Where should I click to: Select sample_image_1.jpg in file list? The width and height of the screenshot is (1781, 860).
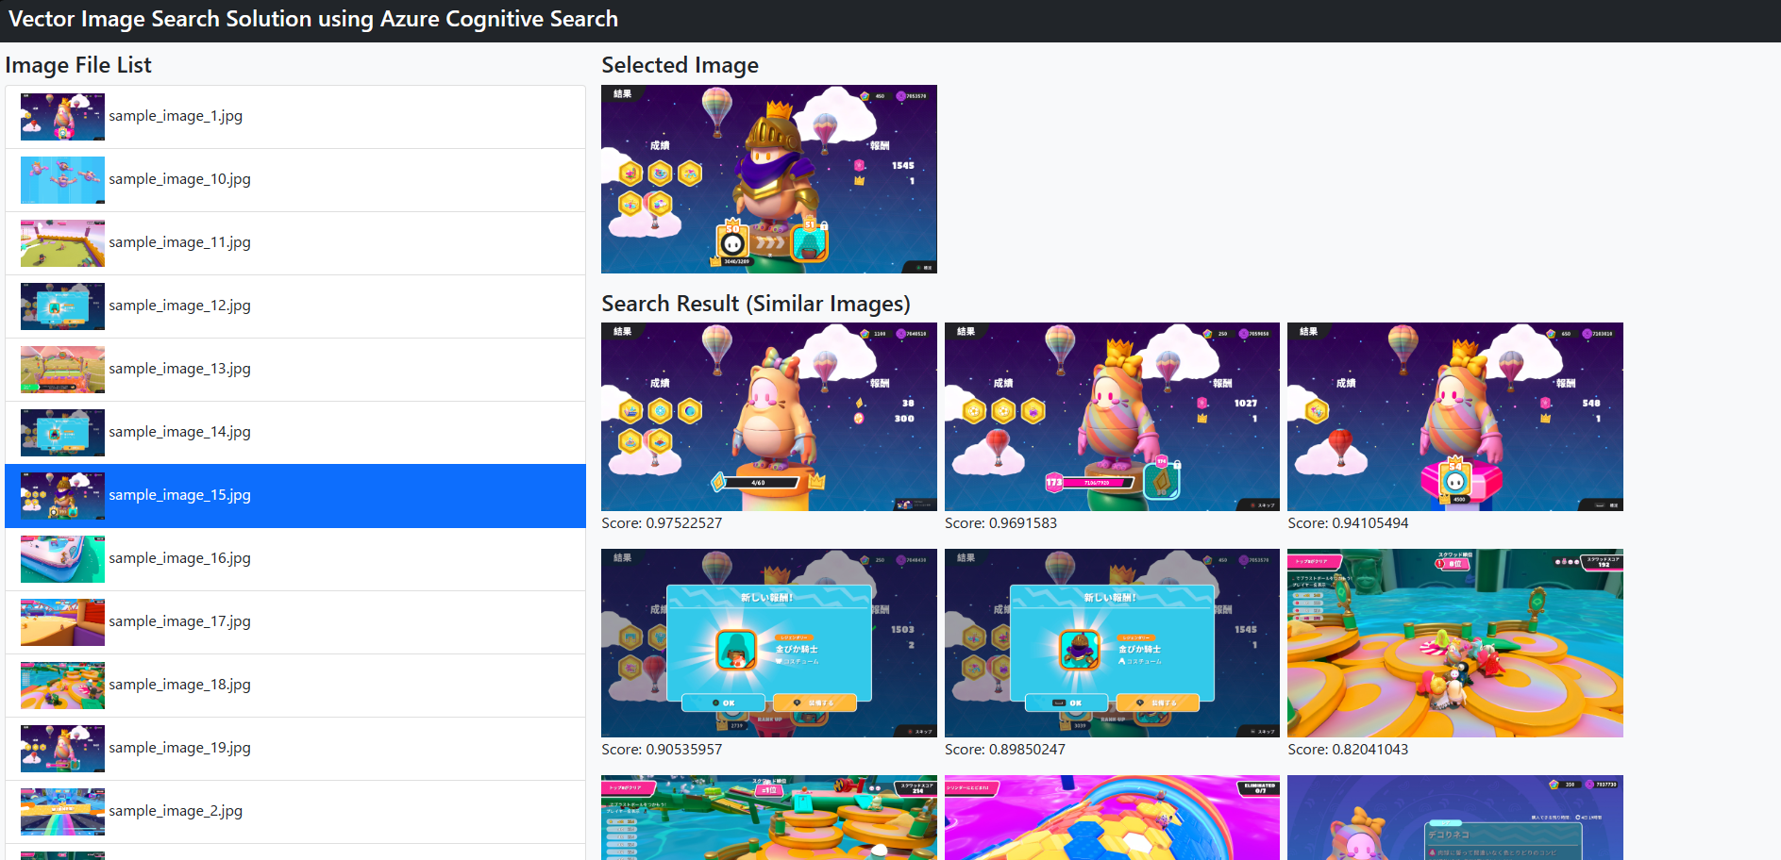click(x=295, y=117)
